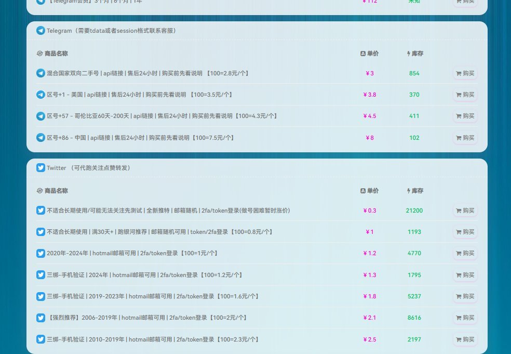Click Twitter icon beside 满30天+ 跑银河推荐 product
Screen dimensions: 511x354
(x=41, y=232)
